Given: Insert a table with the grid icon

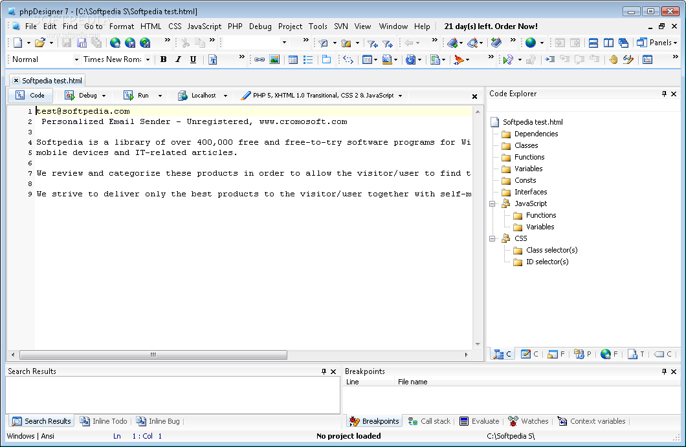Looking at the screenshot, I should coord(293,59).
